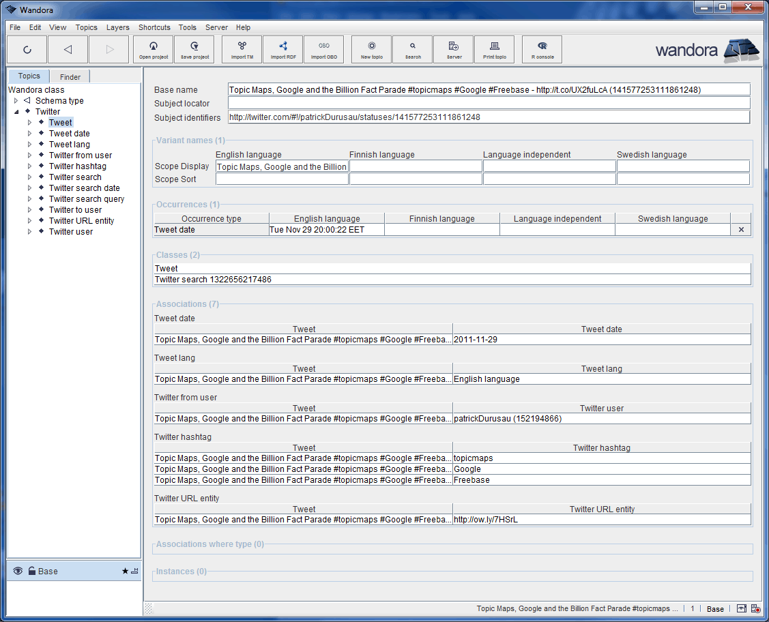Select the Tweet topic in the tree
769x622 pixels.
click(x=60, y=122)
